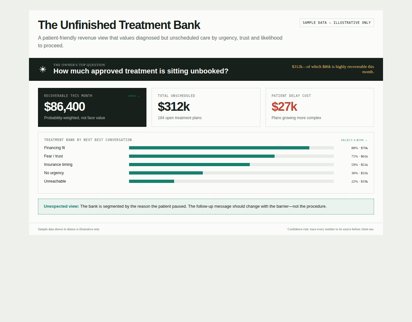
Task: Click the red $27k figure
Action: pos(284,107)
